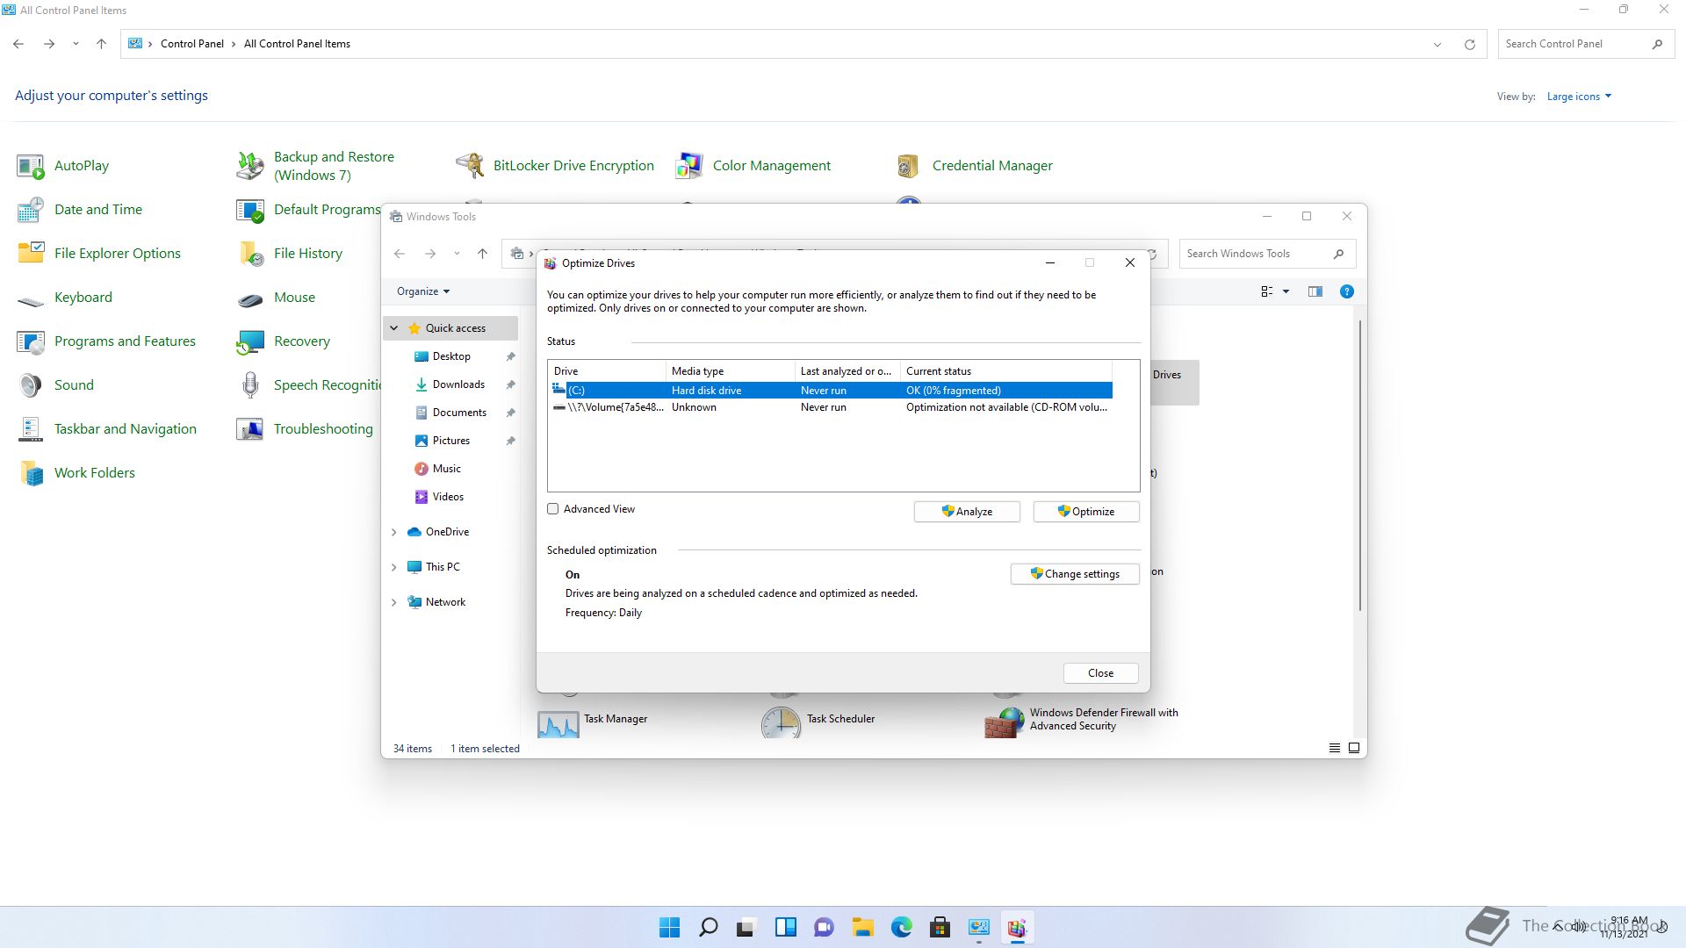Screen dimensions: 1686x948
Task: Open the View by Large icons dropdown
Action: (1578, 97)
